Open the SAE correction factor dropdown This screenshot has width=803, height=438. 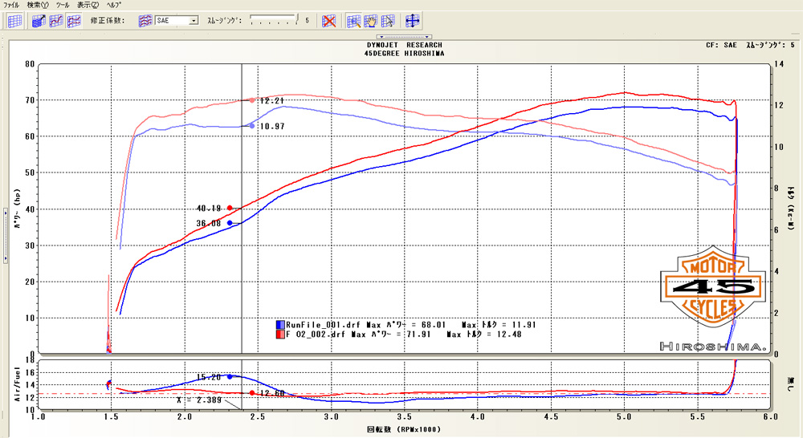coord(194,21)
